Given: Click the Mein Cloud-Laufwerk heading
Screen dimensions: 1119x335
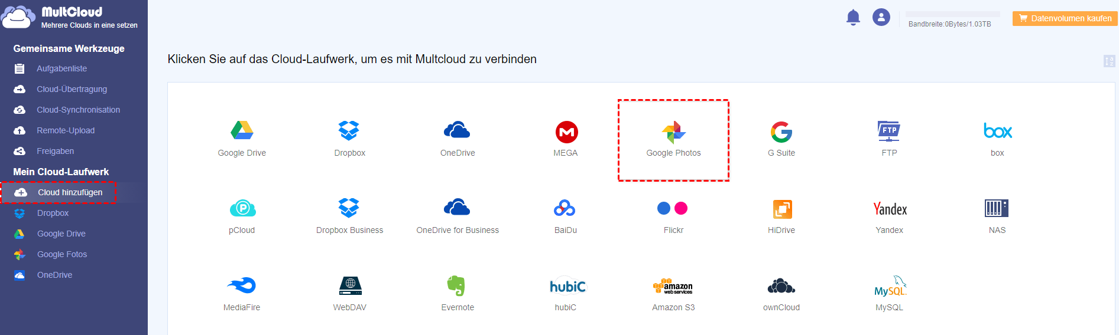Looking at the screenshot, I should tap(61, 172).
